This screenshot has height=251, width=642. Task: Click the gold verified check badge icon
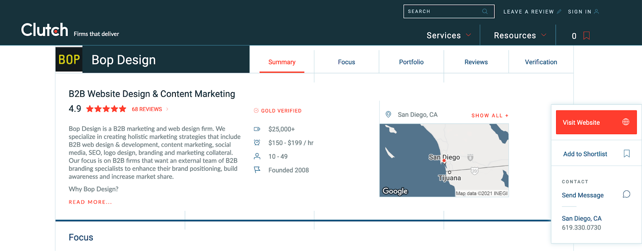(x=256, y=110)
